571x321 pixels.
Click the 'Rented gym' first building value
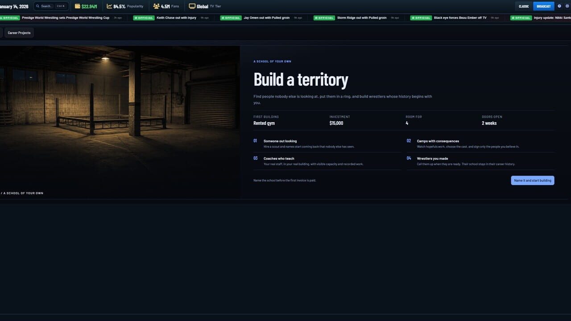[264, 123]
